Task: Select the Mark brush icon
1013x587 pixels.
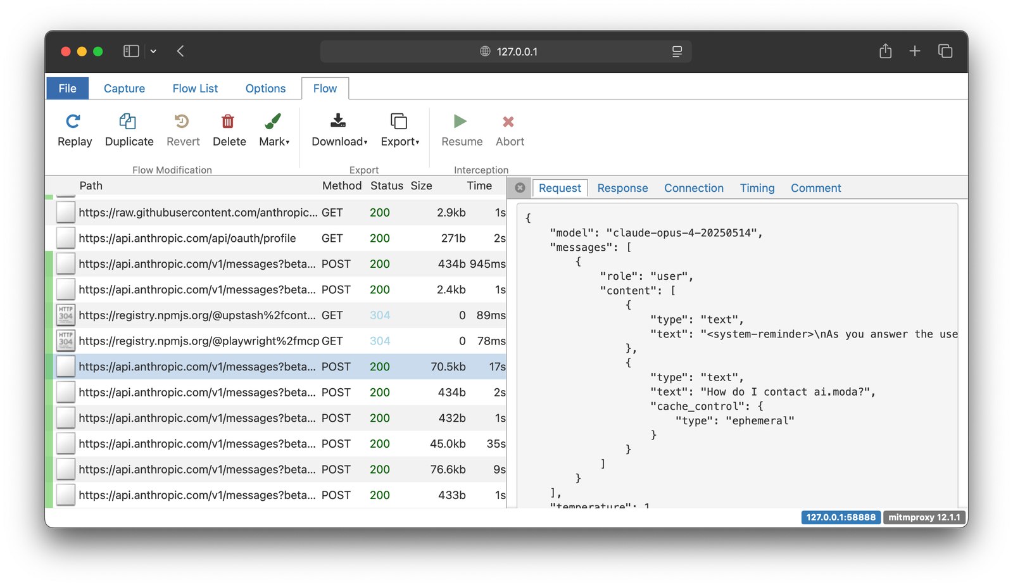Action: [x=272, y=122]
